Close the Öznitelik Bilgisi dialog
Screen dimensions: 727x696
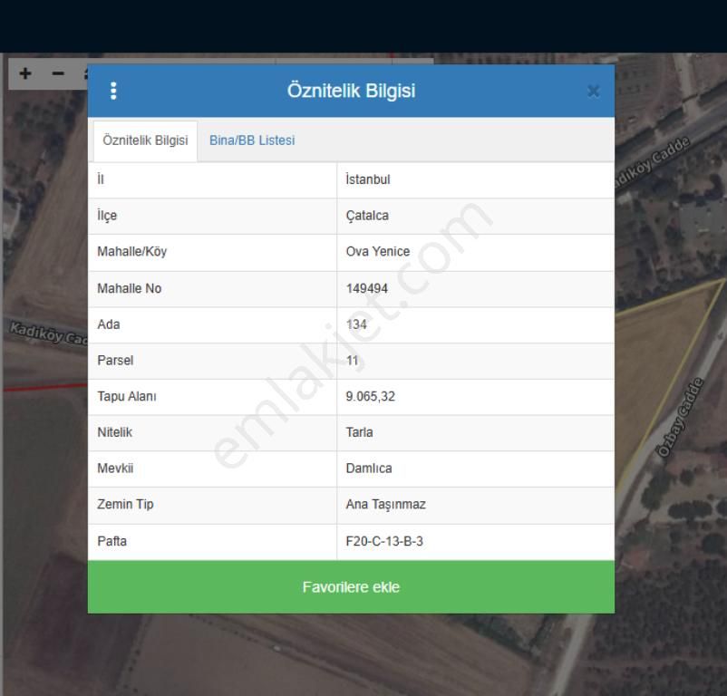pyautogui.click(x=593, y=91)
